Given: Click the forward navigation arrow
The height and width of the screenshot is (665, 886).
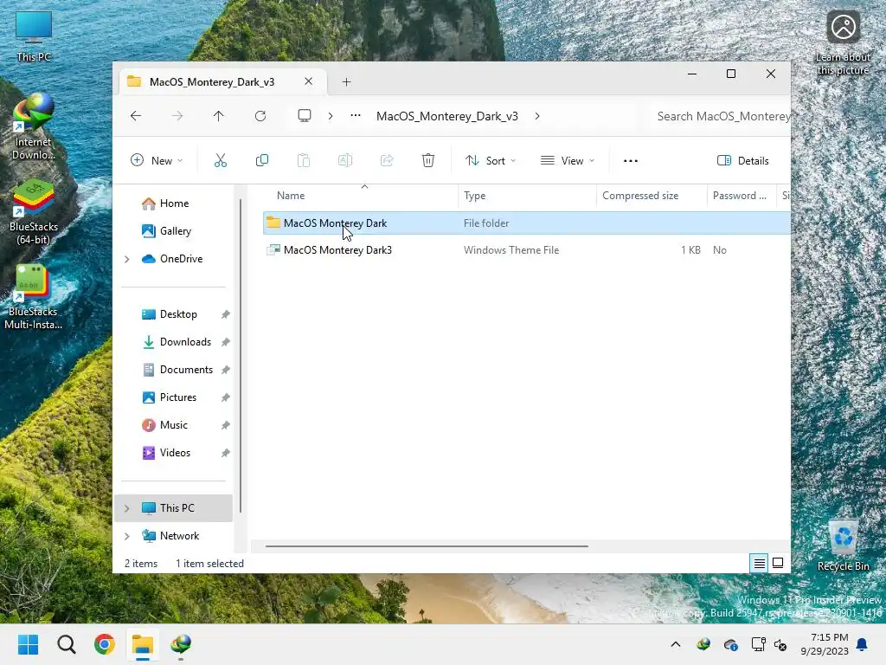Looking at the screenshot, I should coord(177,116).
